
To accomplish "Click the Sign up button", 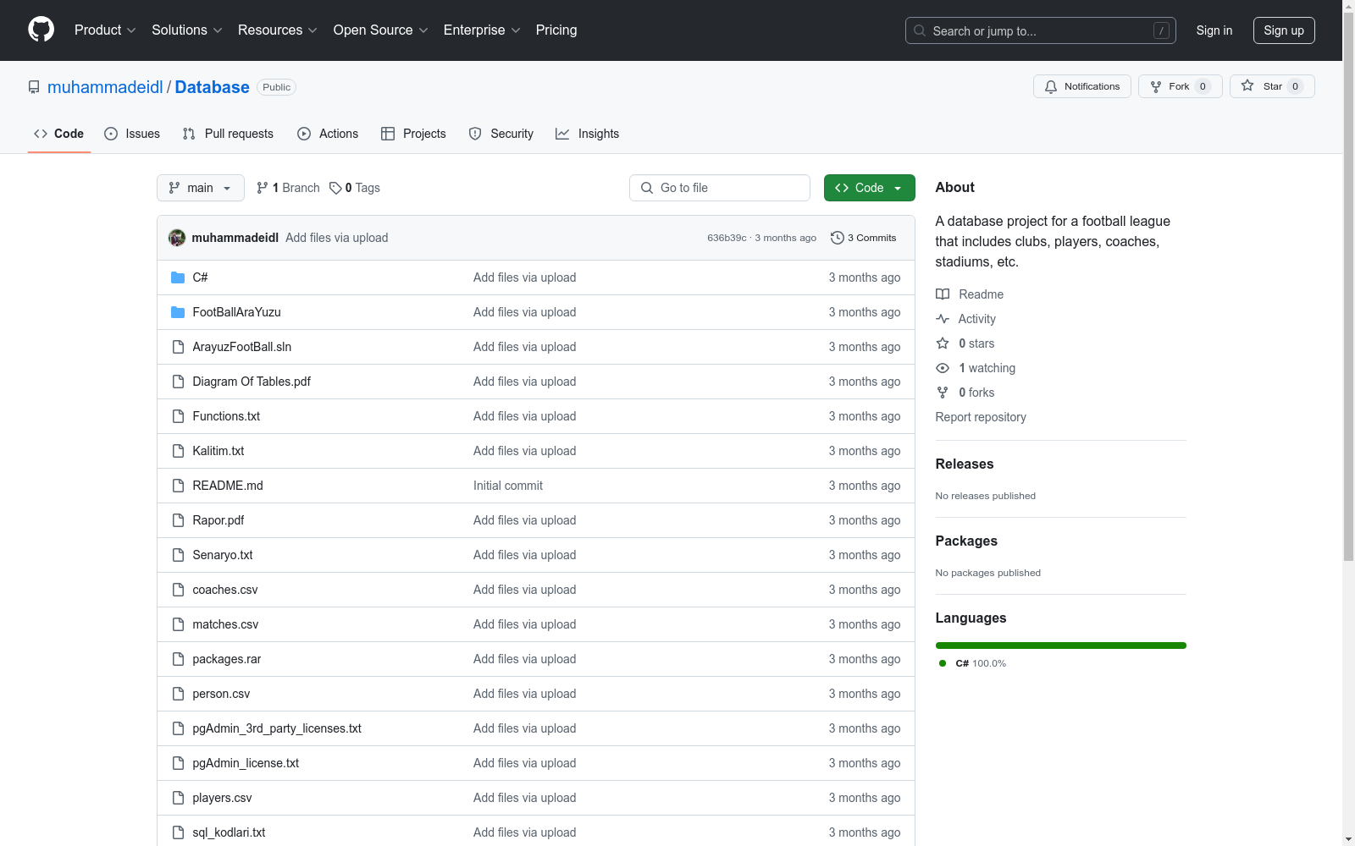I will pos(1284,30).
